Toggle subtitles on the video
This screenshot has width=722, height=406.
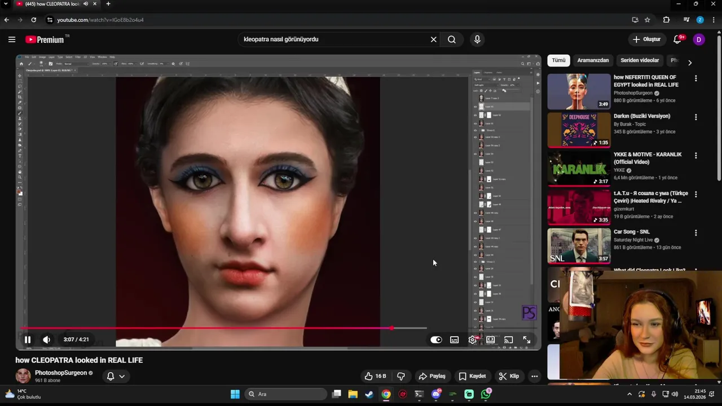pos(454,339)
